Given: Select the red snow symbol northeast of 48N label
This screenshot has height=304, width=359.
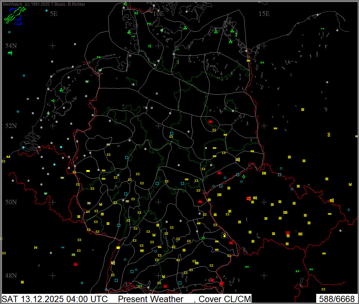Looking at the screenshot, I should 75,264.
